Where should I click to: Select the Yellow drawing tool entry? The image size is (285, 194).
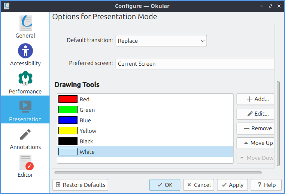pyautogui.click(x=88, y=131)
